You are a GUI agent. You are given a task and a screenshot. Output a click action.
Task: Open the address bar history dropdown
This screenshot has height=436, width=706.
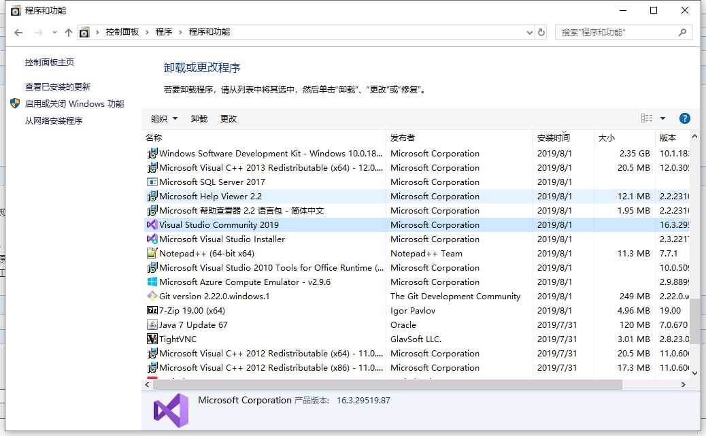[529, 33]
